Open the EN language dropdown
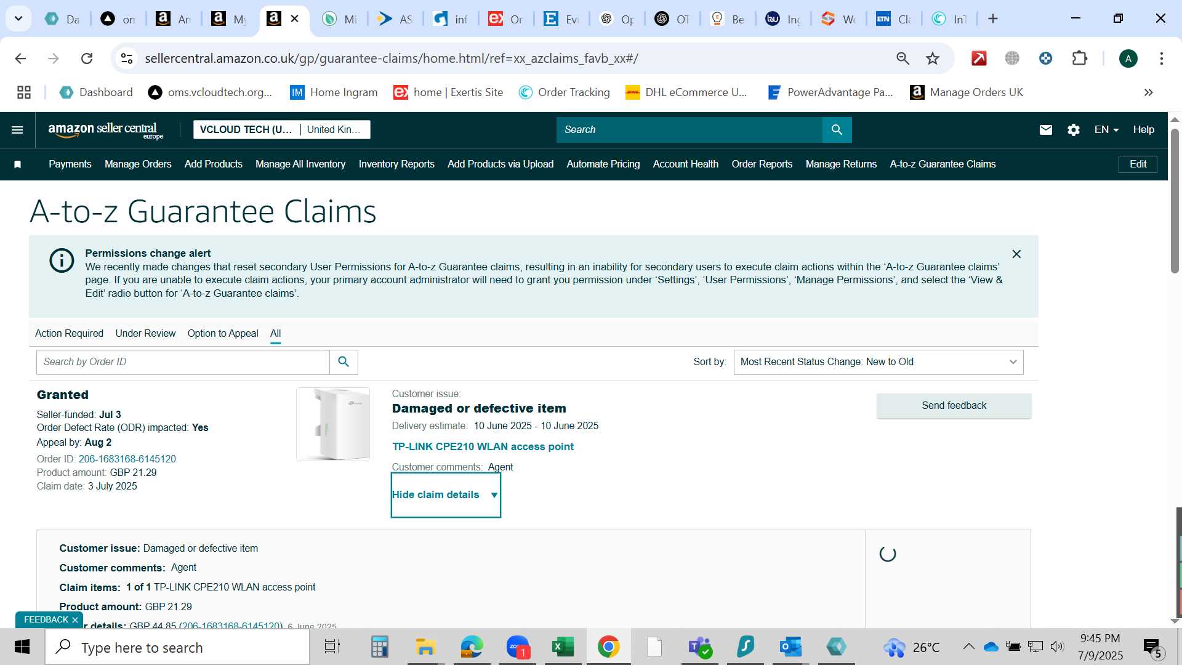The height and width of the screenshot is (665, 1182). (1106, 130)
